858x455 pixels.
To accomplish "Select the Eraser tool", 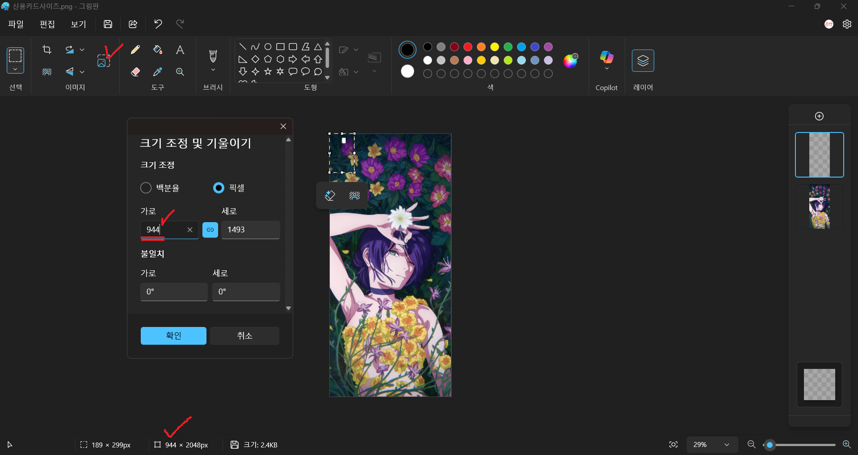I will click(x=135, y=72).
